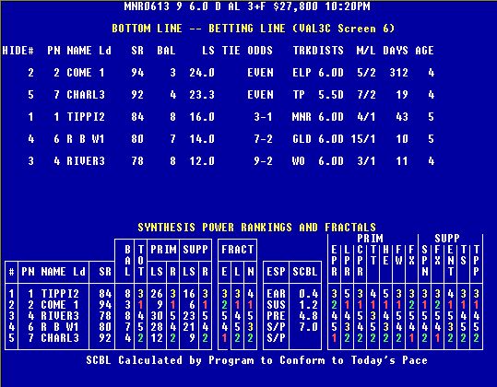Screen dimensions: 497x387
Task: Click the M/L column header
Action: 366,51
